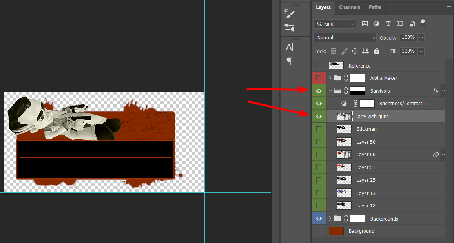Open the Brush Settings panel icon
The height and width of the screenshot is (243, 454).
(x=290, y=14)
